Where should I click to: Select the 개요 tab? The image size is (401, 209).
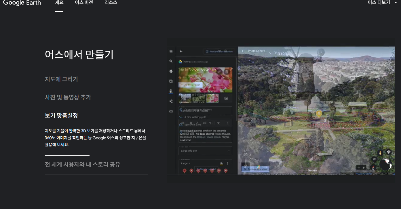(x=59, y=3)
